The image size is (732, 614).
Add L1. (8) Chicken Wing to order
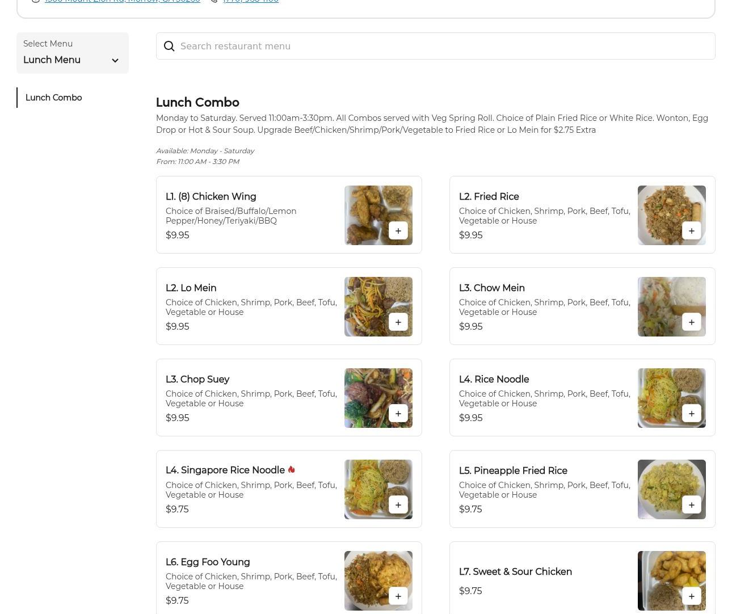pyautogui.click(x=398, y=231)
